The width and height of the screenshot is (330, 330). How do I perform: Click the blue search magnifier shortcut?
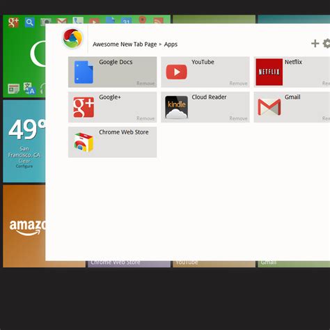(29, 22)
